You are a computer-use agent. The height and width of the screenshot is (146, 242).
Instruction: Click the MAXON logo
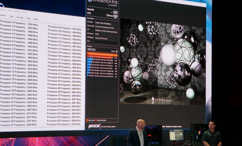pyautogui.click(x=94, y=126)
